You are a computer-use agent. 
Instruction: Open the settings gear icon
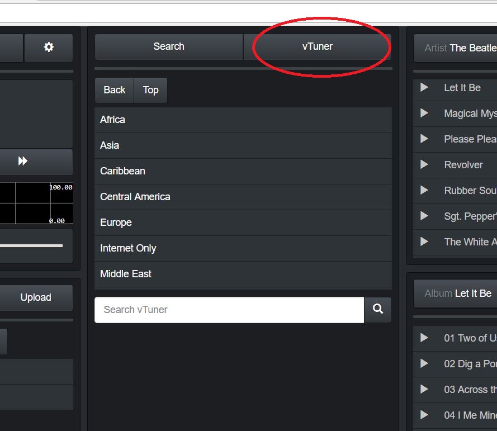pyautogui.click(x=49, y=47)
